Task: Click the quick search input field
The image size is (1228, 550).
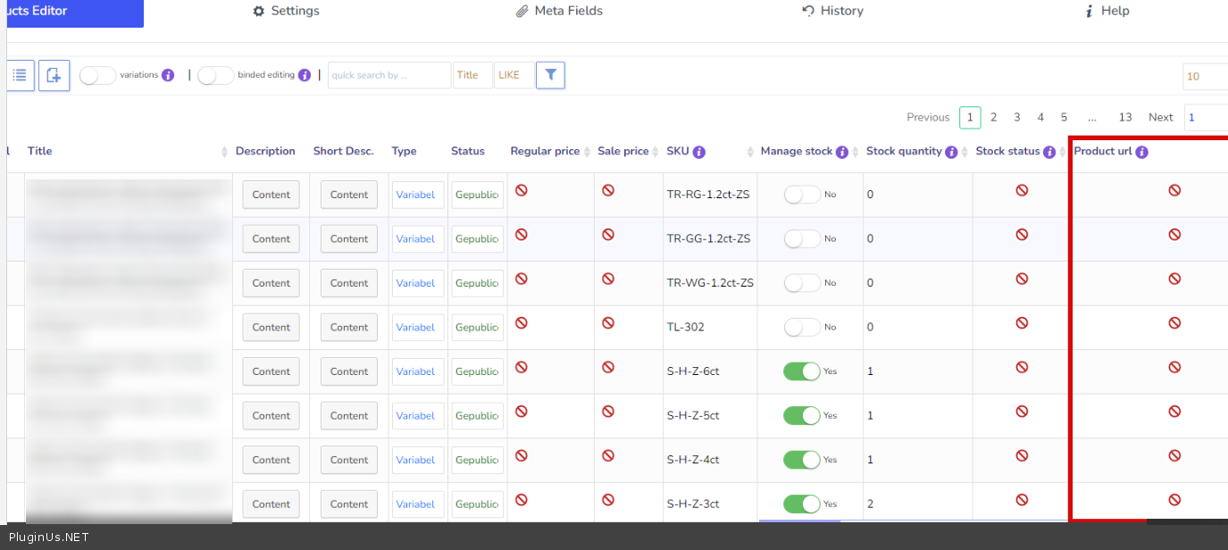Action: coord(388,76)
